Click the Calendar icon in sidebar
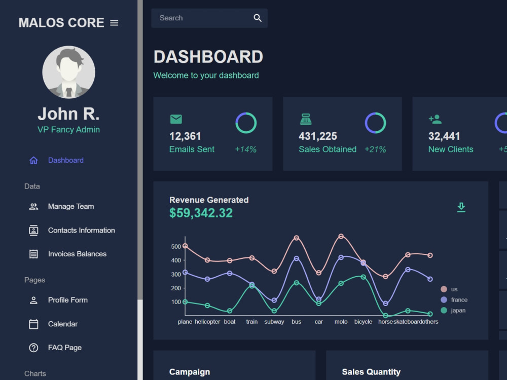Image resolution: width=507 pixels, height=380 pixels. coord(33,324)
